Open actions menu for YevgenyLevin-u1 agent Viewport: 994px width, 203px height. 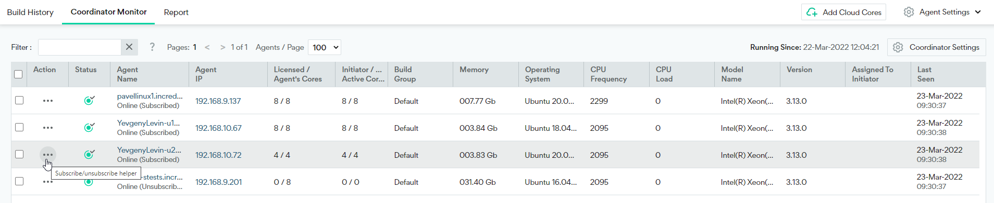point(48,128)
